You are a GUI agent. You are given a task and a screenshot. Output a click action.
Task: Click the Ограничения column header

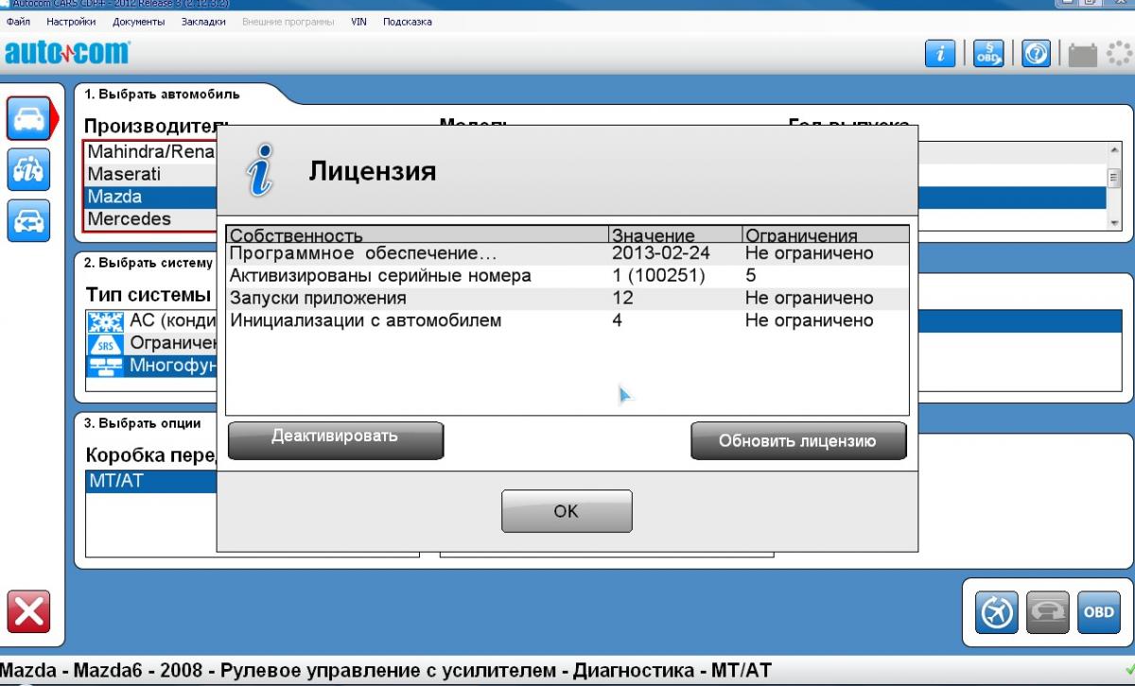coord(825,235)
